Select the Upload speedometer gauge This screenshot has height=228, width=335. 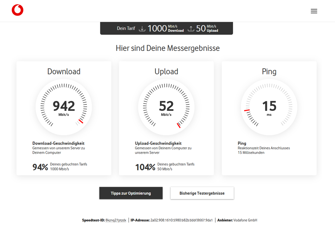coord(166,106)
